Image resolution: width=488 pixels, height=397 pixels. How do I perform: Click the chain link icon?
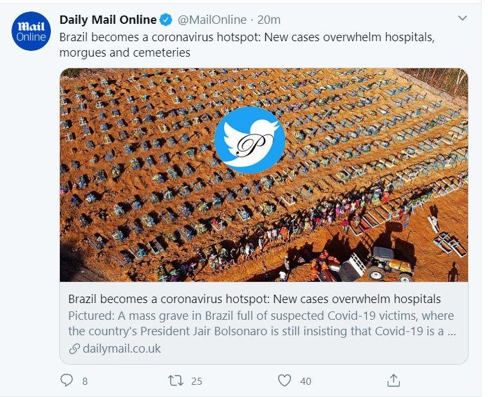click(x=74, y=349)
